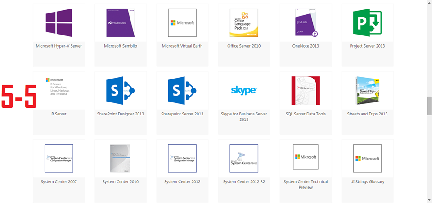The image size is (432, 203).
Task: Click the scrollbar down arrow
Action: pyautogui.click(x=429, y=200)
